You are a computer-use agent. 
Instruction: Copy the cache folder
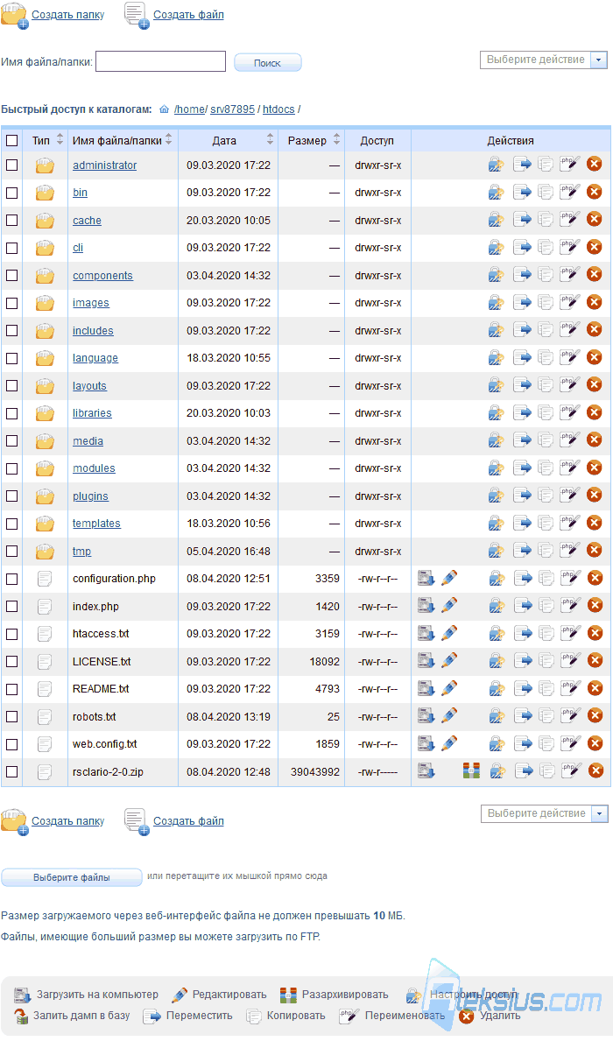546,219
